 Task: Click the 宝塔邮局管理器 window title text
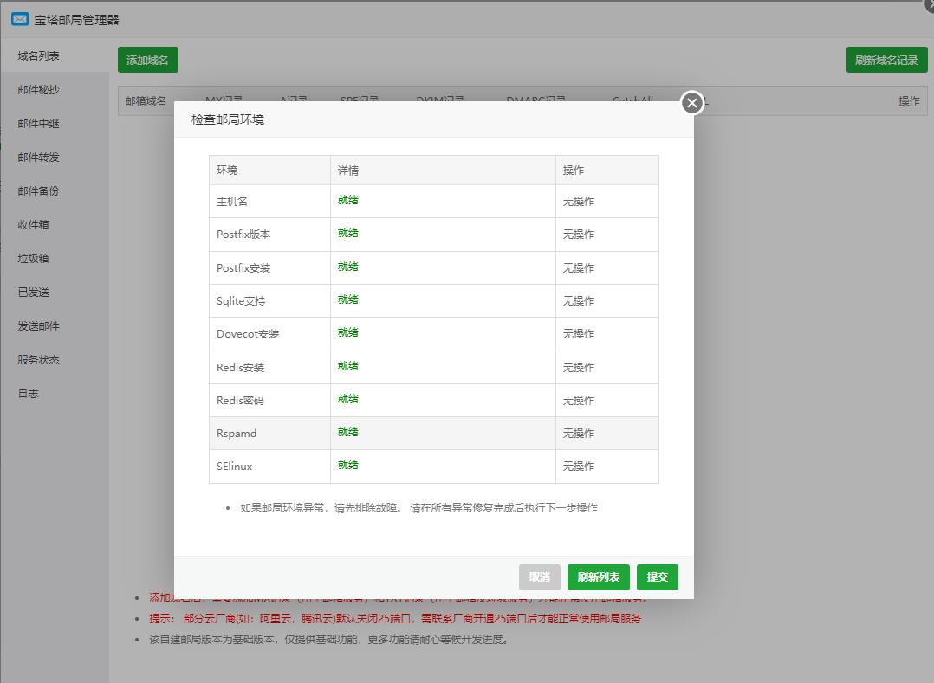pyautogui.click(x=76, y=20)
